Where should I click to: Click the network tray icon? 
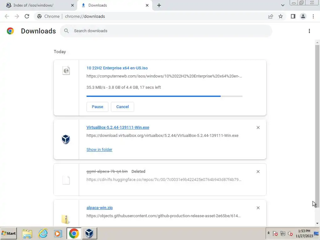282,233
